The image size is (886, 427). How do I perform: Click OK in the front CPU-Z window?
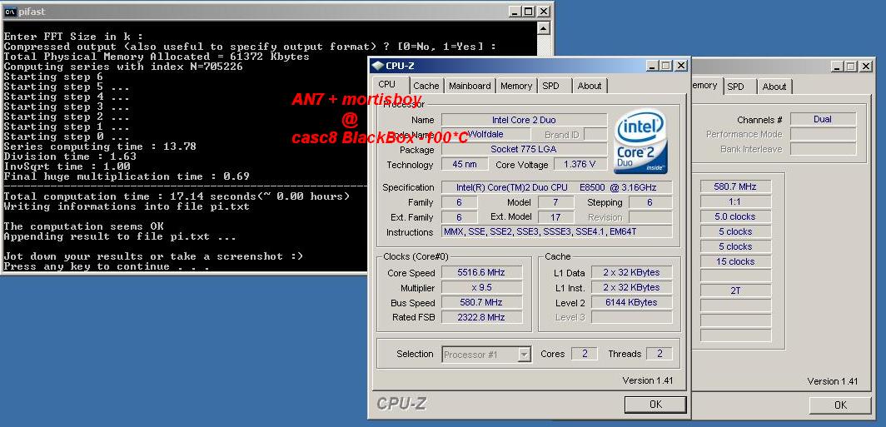pos(655,405)
